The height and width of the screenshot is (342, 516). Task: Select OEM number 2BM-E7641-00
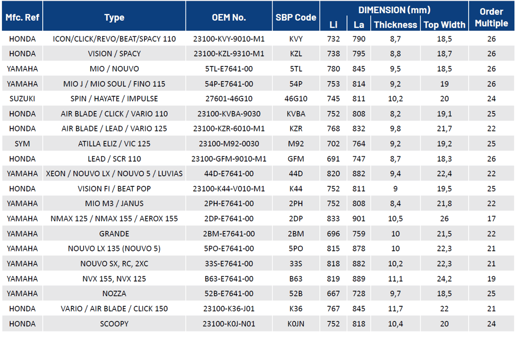(229, 234)
